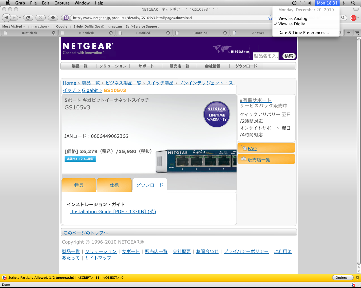Close the NoScript notification bar

coord(357,278)
